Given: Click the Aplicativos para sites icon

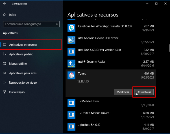Looking at the screenshot, I should click(4, 73).
